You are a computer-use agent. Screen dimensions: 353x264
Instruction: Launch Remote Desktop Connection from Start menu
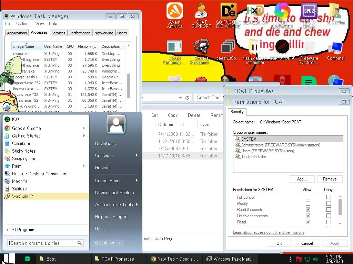click(46, 174)
